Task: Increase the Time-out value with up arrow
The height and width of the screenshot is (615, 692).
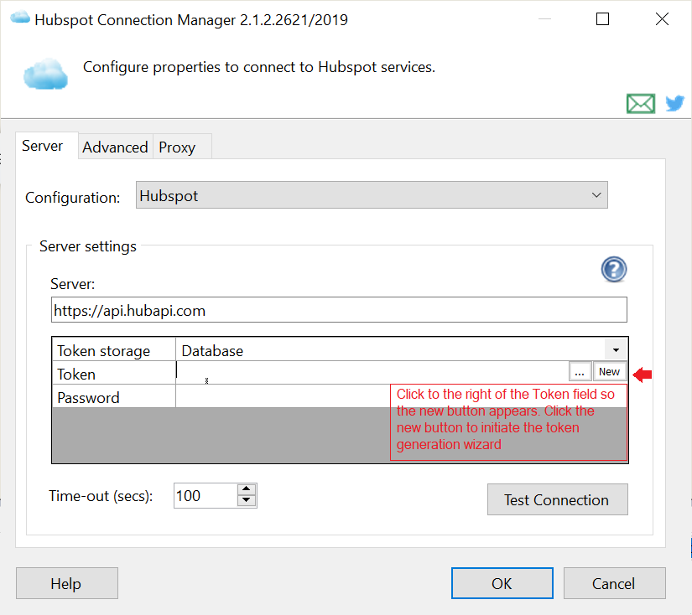Action: coord(247,489)
